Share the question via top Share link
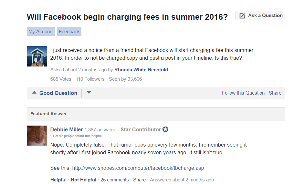The image size is (294, 184). pos(275,93)
